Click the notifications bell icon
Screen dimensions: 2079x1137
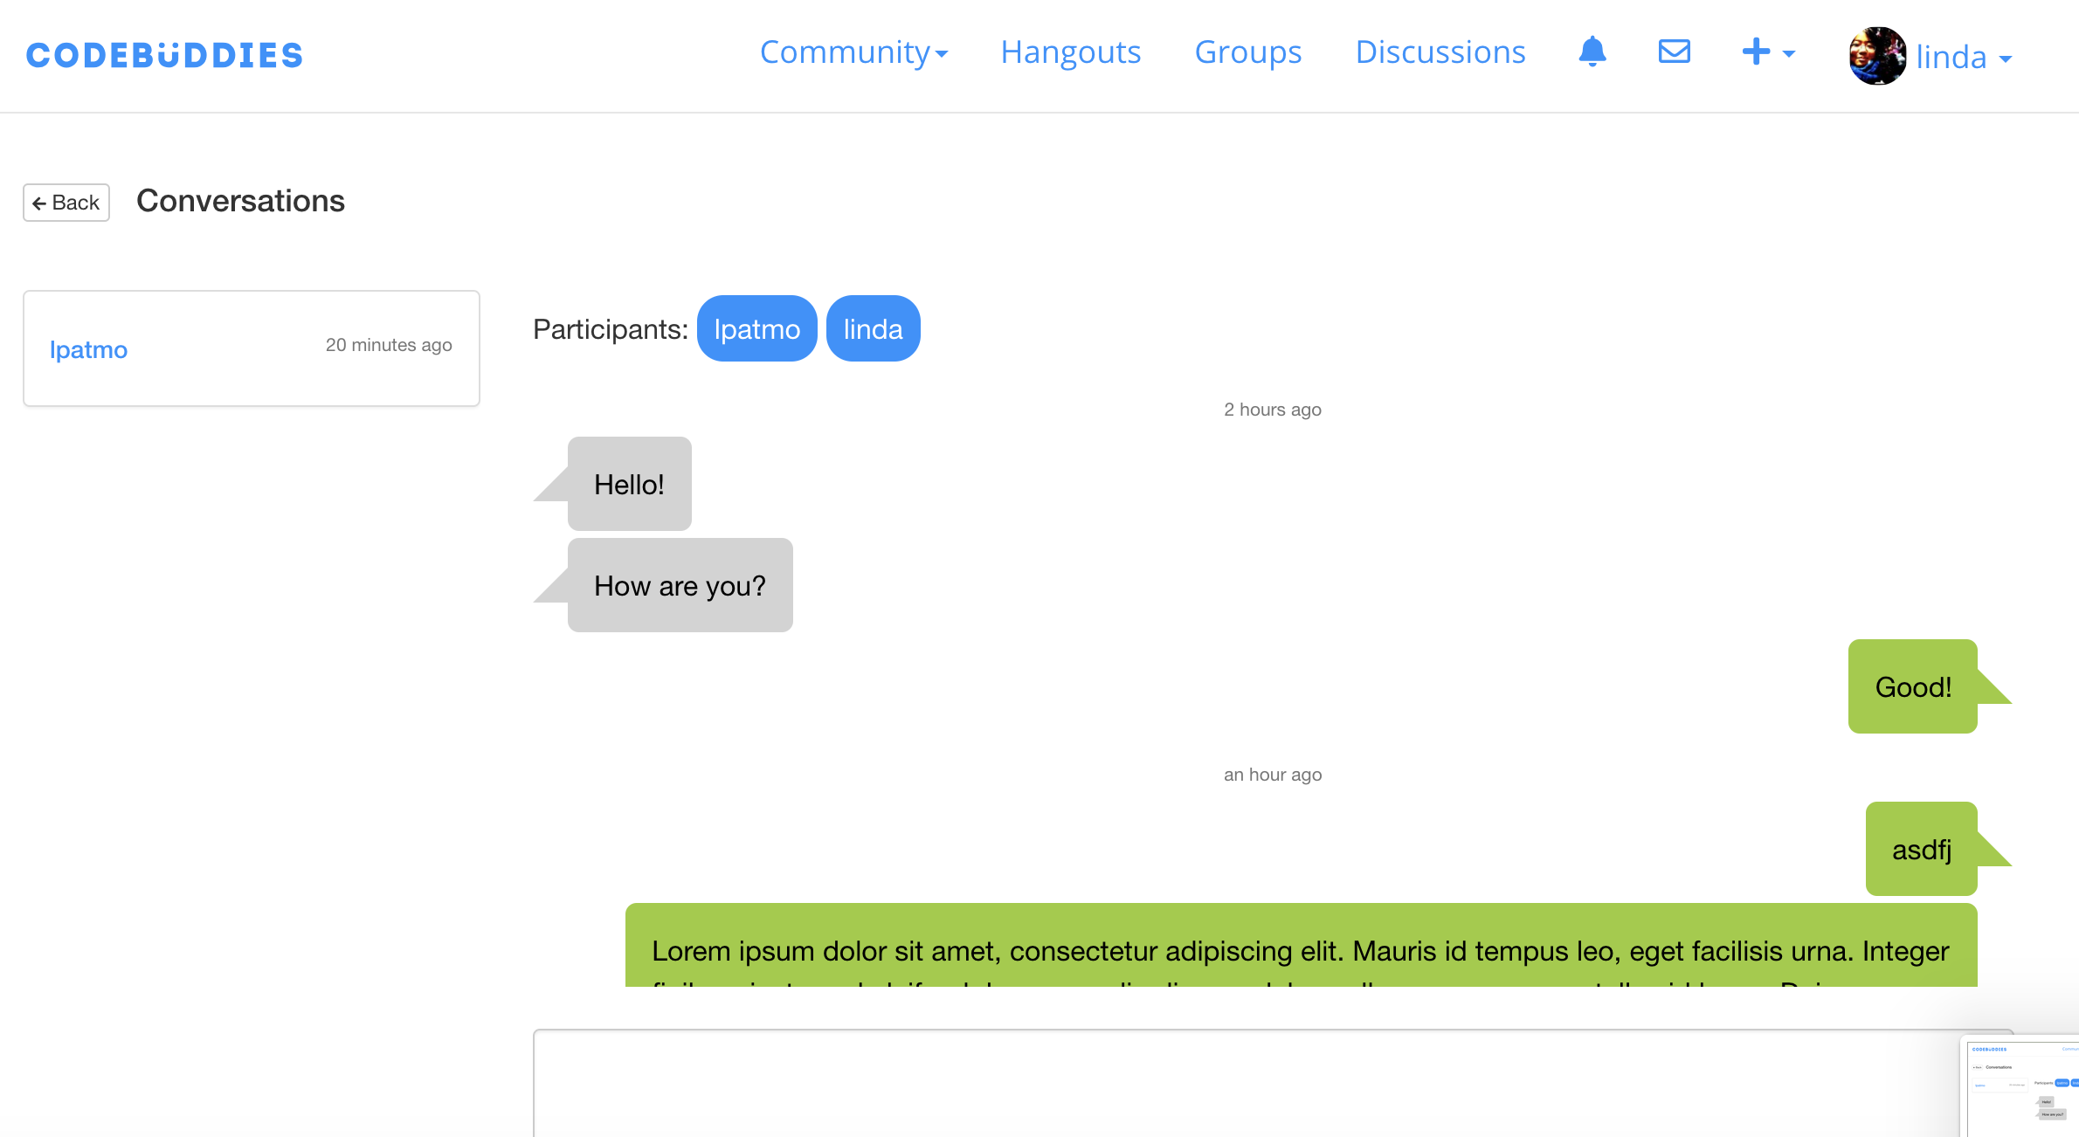click(1592, 52)
